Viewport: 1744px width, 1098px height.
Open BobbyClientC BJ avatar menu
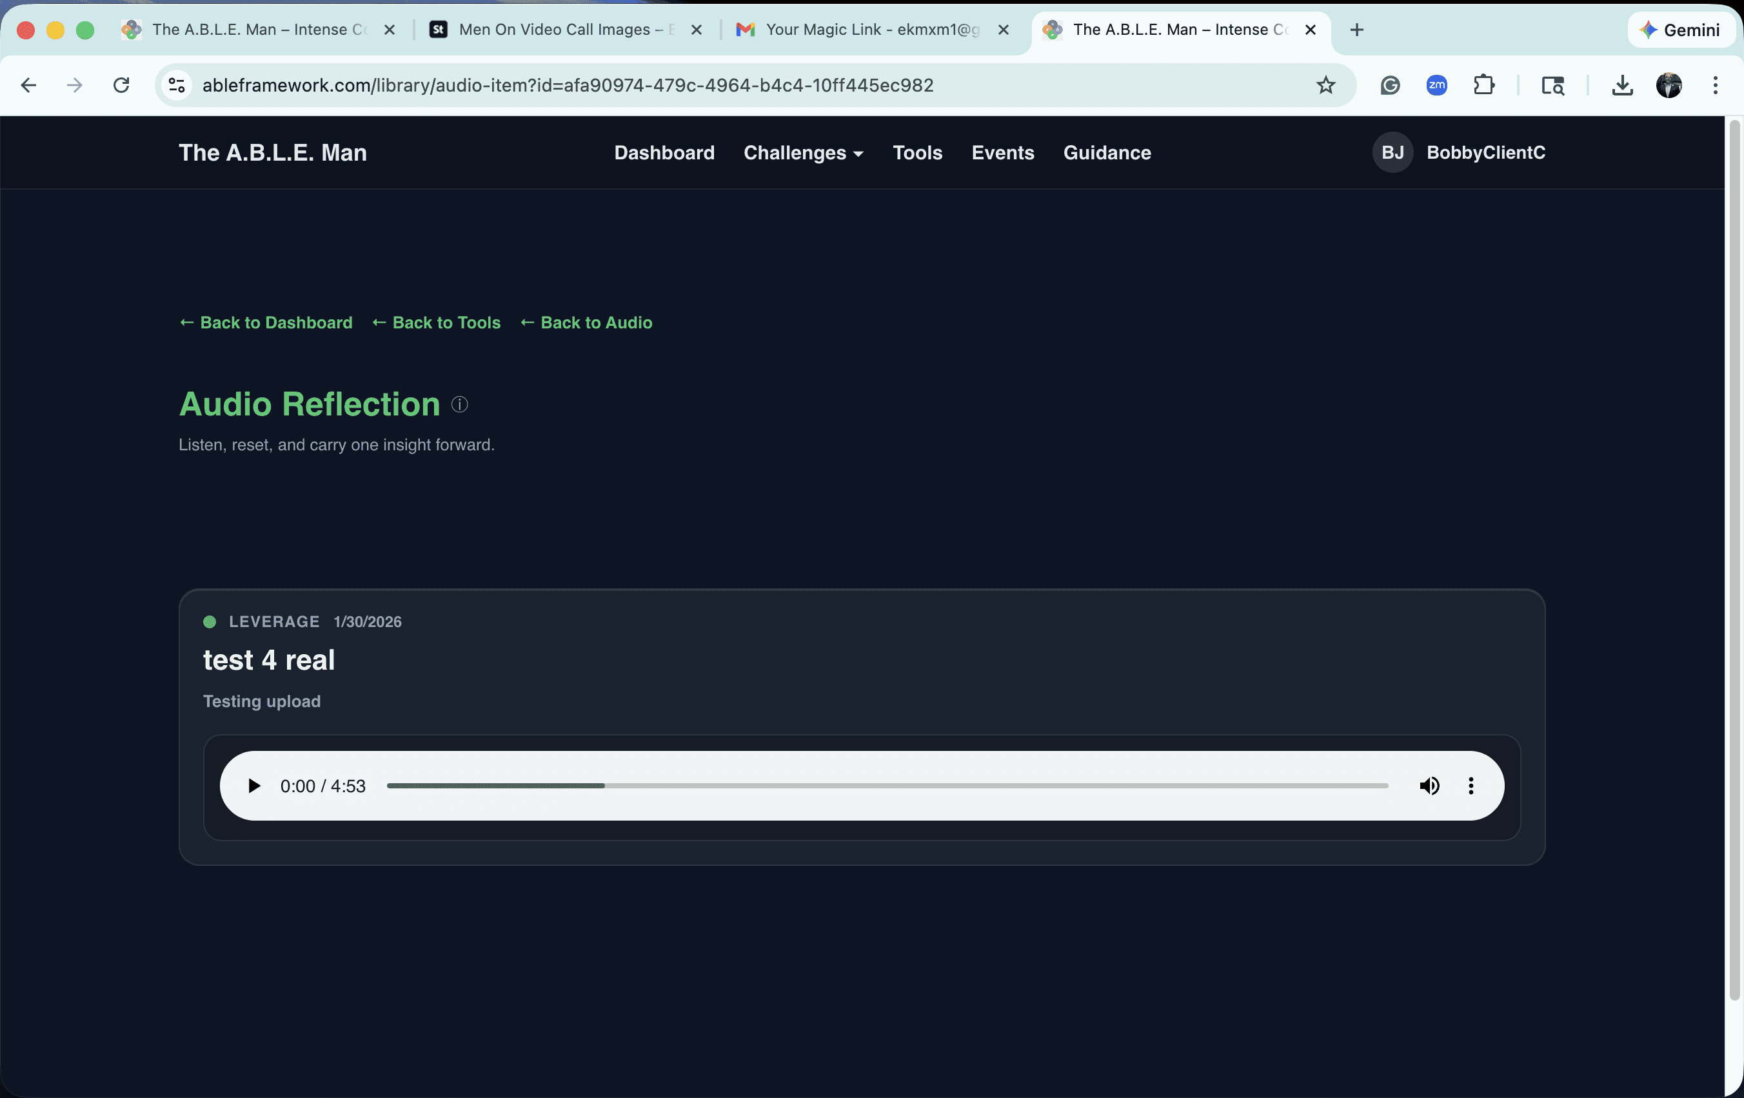point(1392,153)
